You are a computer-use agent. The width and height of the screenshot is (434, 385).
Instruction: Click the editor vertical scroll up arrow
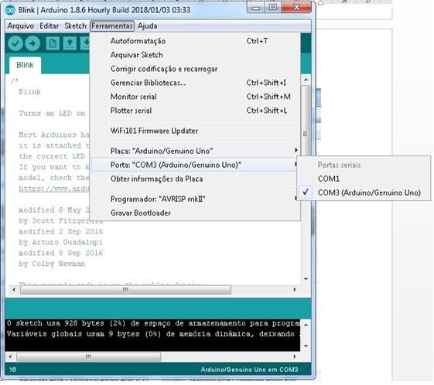point(306,80)
